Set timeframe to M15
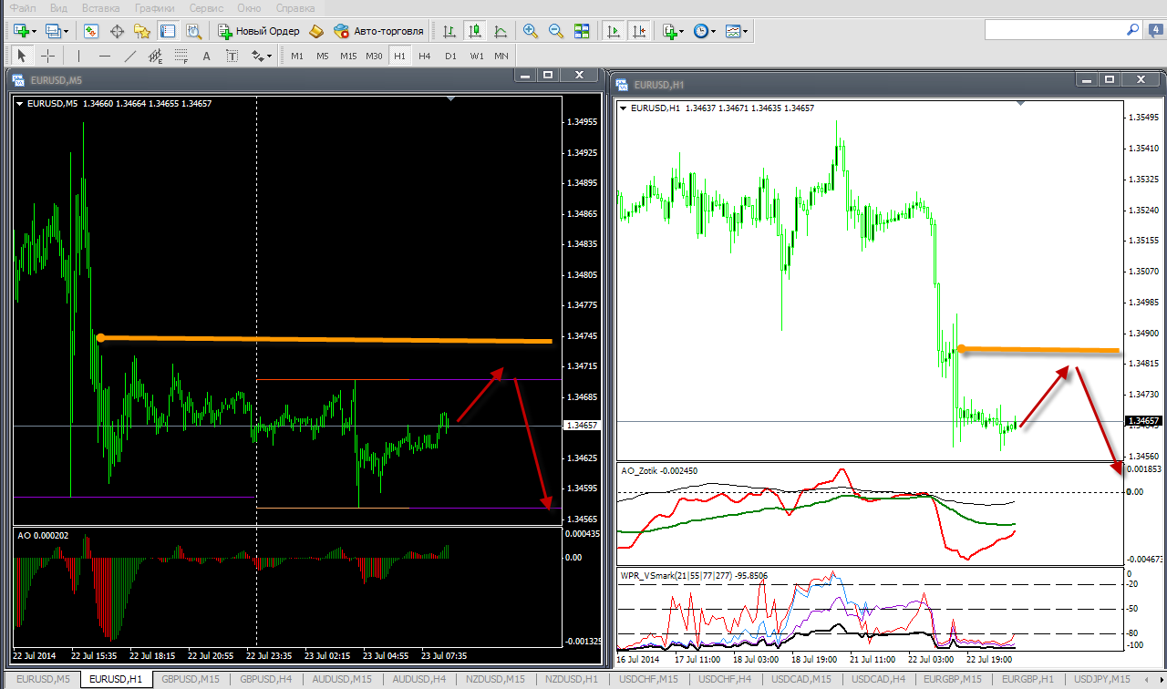1167x689 pixels. 348,56
